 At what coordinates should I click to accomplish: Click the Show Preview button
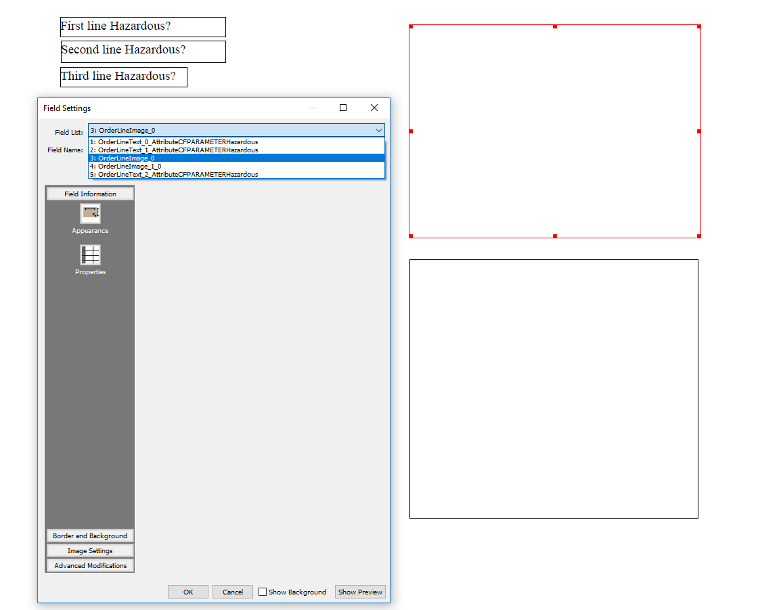(x=360, y=592)
